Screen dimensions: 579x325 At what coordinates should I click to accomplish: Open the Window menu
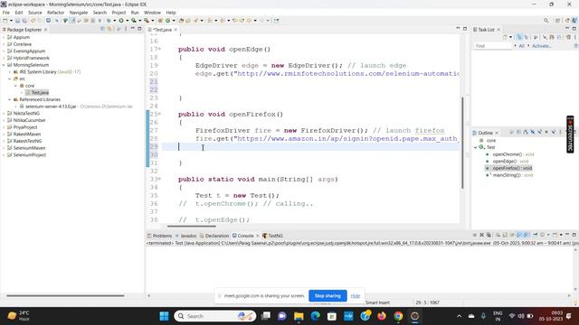point(152,13)
